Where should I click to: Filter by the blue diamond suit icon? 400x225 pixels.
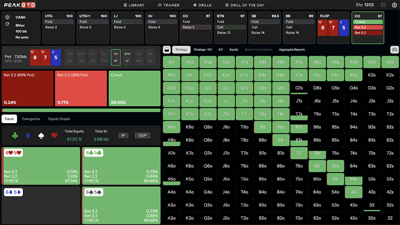click(28, 135)
